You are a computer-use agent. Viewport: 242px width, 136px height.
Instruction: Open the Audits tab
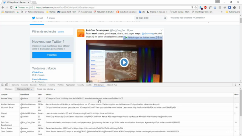(89, 85)
